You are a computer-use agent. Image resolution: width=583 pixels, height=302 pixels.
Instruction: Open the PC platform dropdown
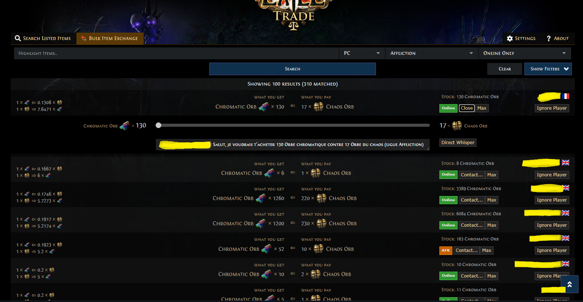pyautogui.click(x=362, y=53)
